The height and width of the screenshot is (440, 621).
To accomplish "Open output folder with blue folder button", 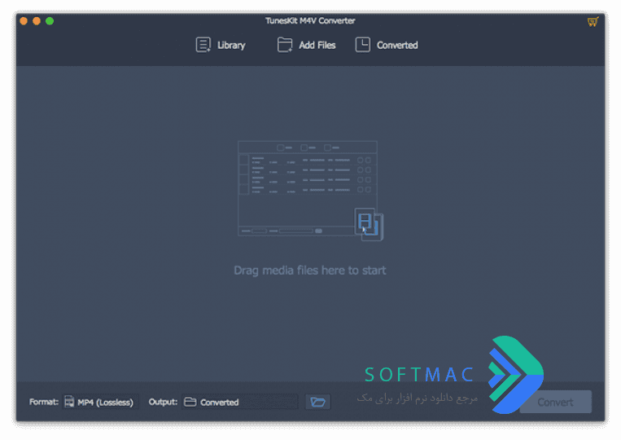I will [x=317, y=402].
